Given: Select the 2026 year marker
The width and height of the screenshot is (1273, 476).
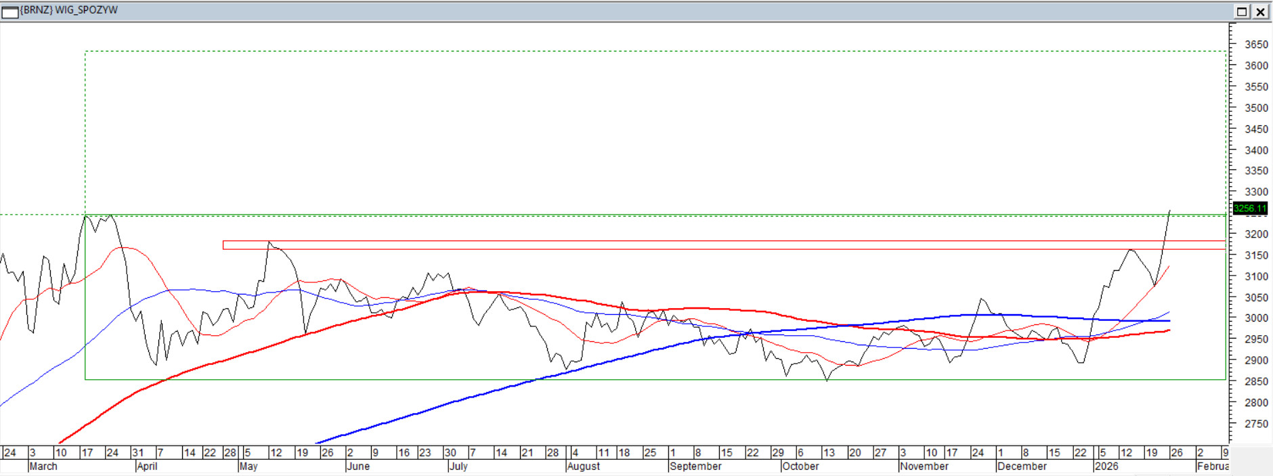Looking at the screenshot, I should pos(1107,467).
